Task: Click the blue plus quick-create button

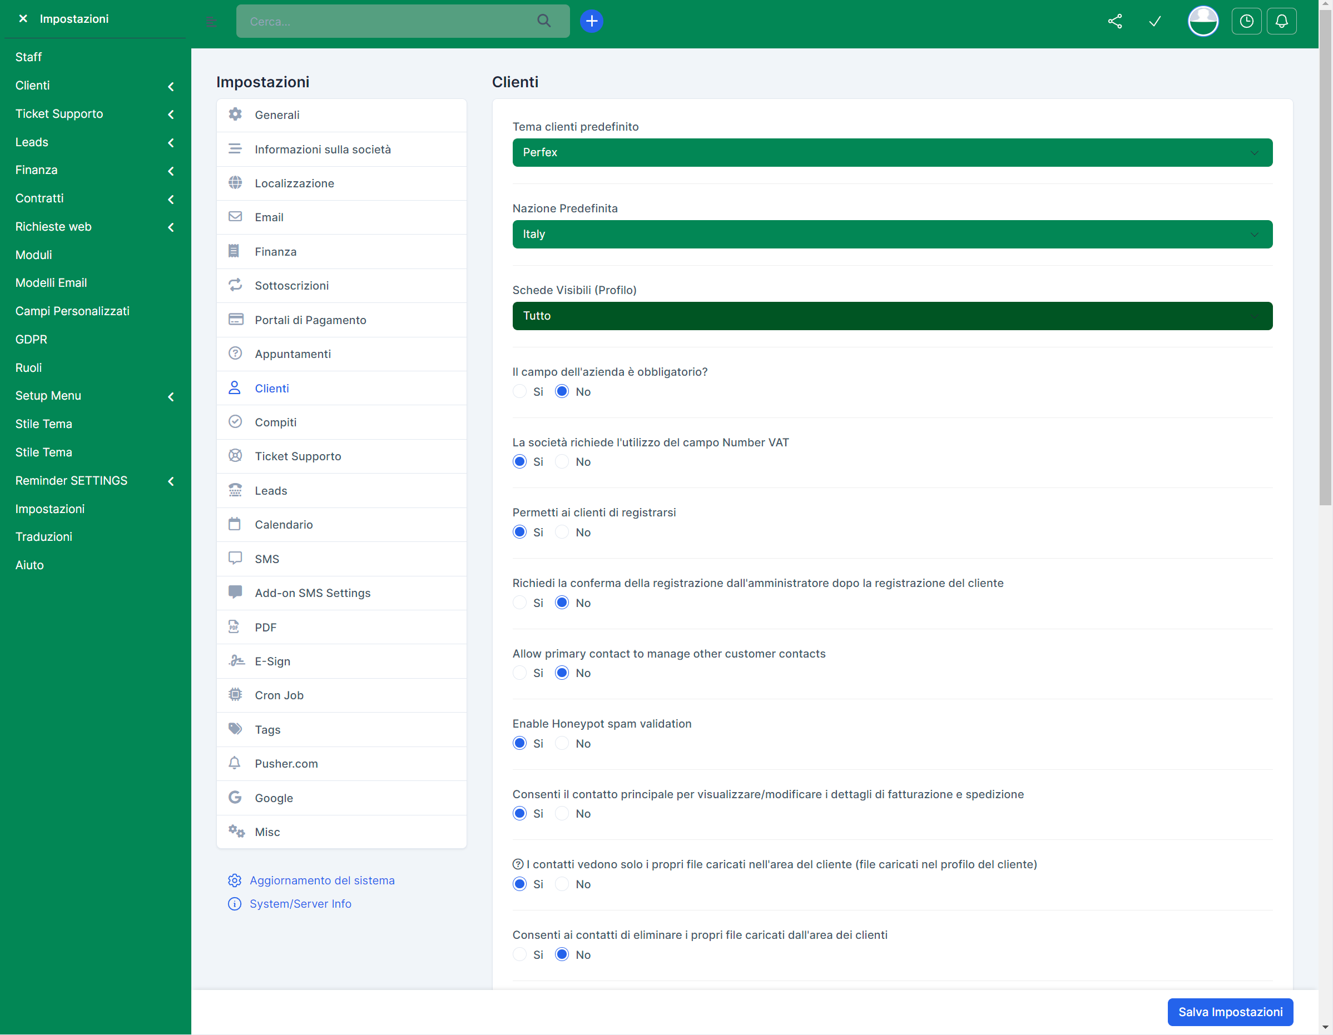Action: click(x=591, y=21)
